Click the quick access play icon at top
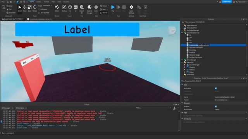This screenshot has height=139, width=248. point(17,2)
